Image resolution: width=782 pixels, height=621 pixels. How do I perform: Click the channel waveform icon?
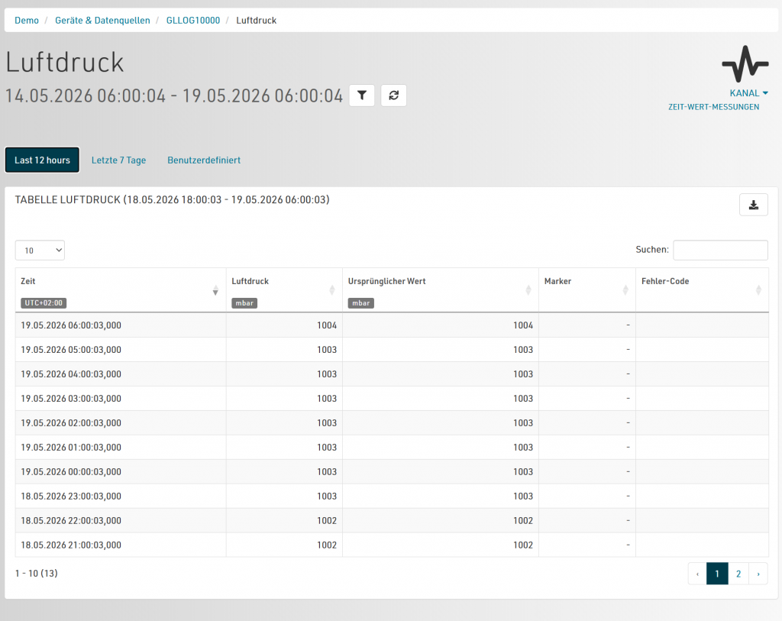pos(745,64)
